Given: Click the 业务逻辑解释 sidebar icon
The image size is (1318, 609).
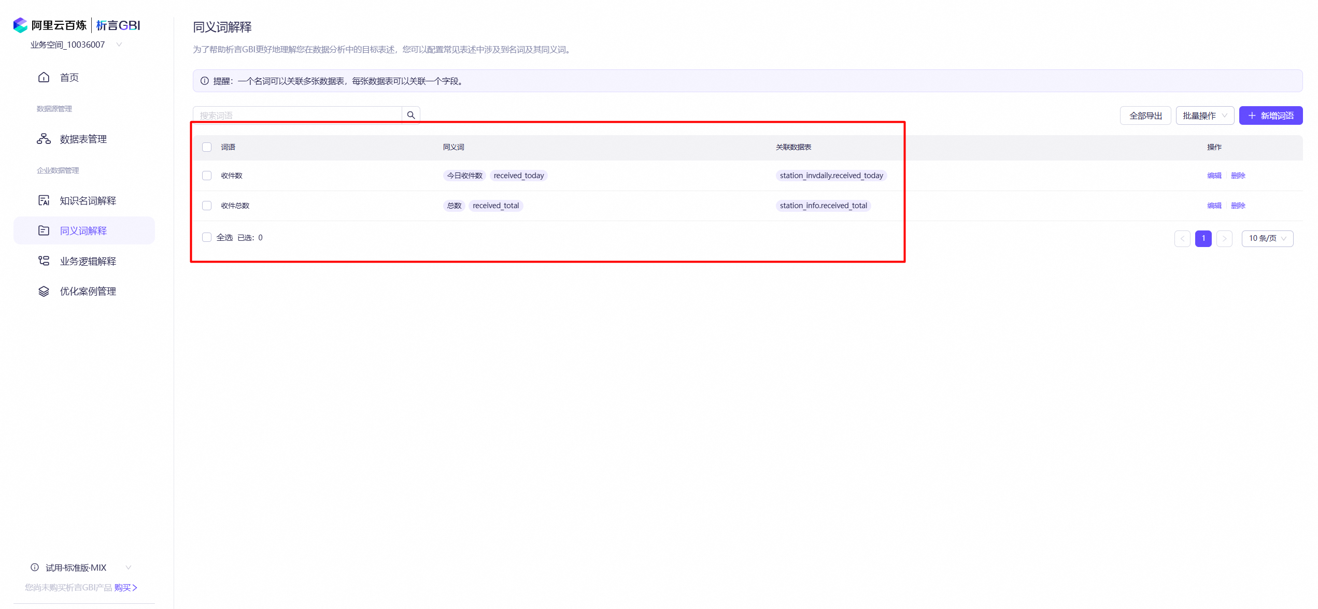Looking at the screenshot, I should point(44,261).
